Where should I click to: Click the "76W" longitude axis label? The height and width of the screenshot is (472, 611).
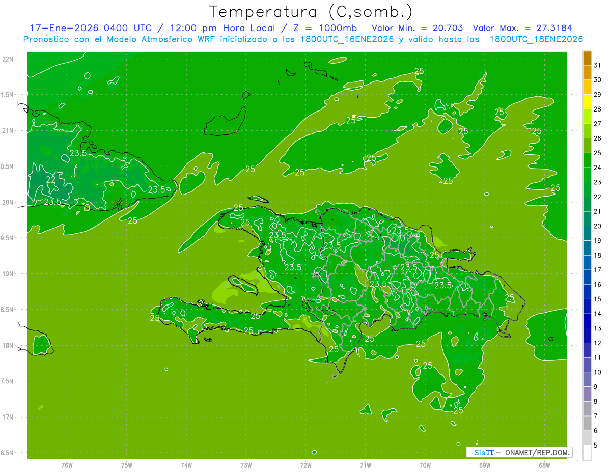(67, 465)
